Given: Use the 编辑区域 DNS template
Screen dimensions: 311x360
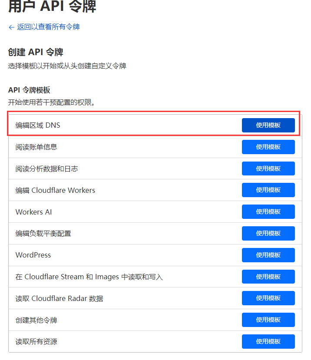Looking at the screenshot, I should (268, 125).
